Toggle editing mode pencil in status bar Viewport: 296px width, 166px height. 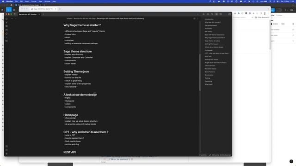pyautogui.click(x=210, y=155)
